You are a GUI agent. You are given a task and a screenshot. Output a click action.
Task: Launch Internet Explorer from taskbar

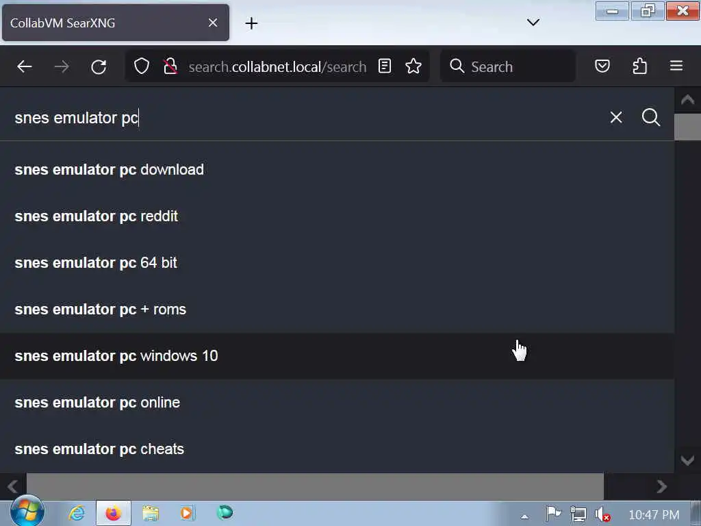(x=77, y=513)
